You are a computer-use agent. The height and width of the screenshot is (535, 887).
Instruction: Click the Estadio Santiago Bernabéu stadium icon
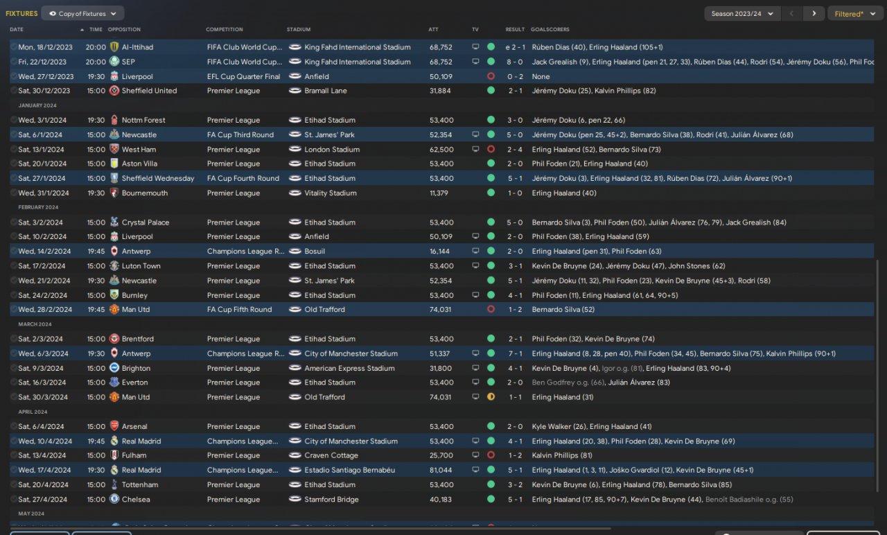[x=295, y=470]
